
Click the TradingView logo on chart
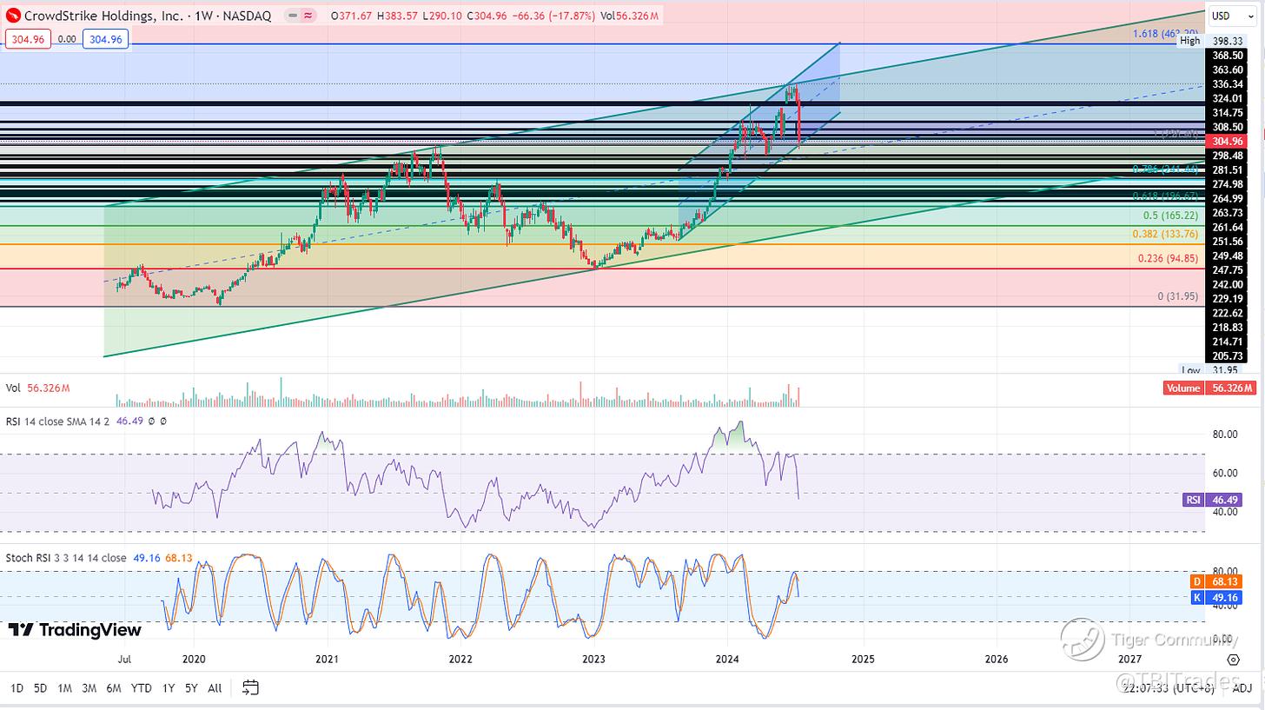pos(75,630)
